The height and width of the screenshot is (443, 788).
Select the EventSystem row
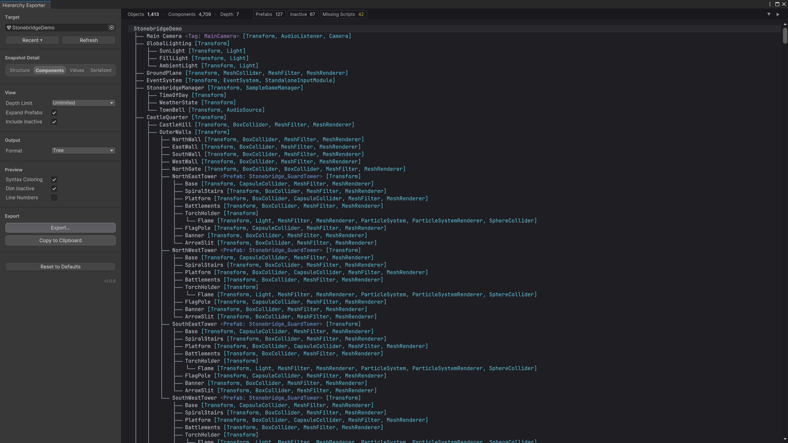[x=454, y=80]
